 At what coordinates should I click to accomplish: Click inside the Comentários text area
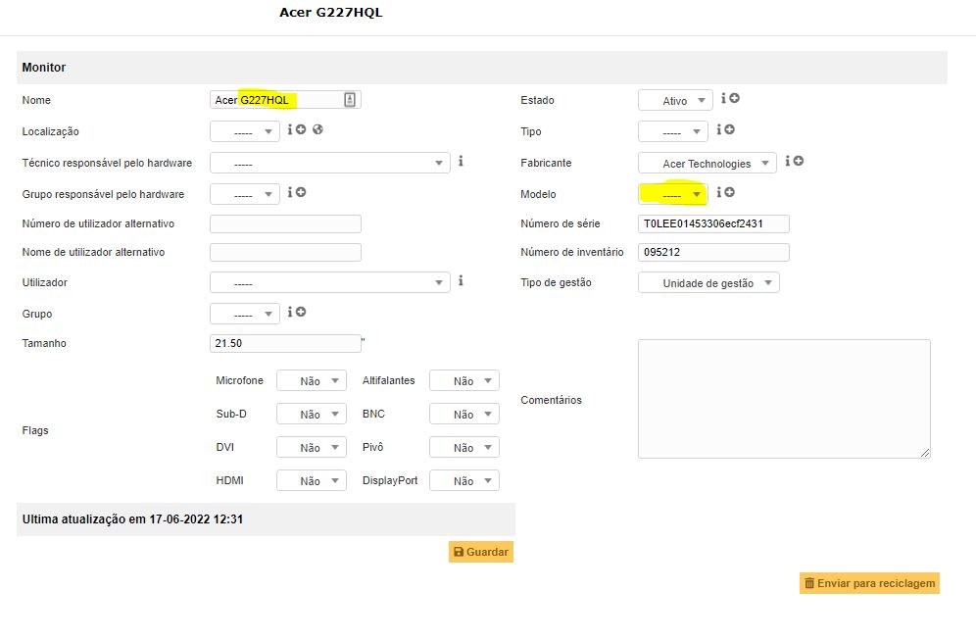pyautogui.click(x=784, y=399)
